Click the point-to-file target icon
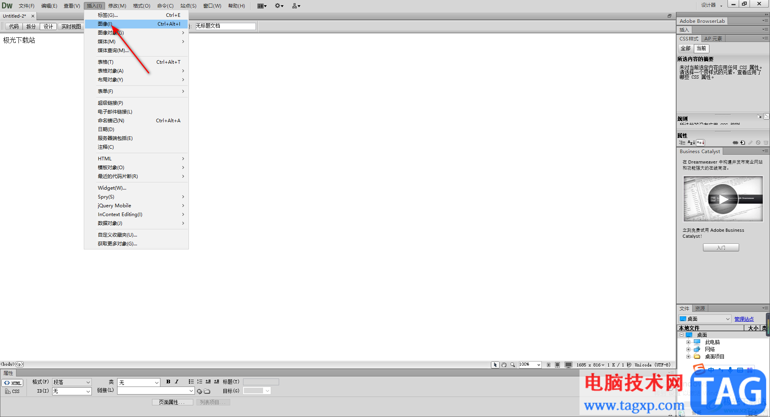 (199, 391)
